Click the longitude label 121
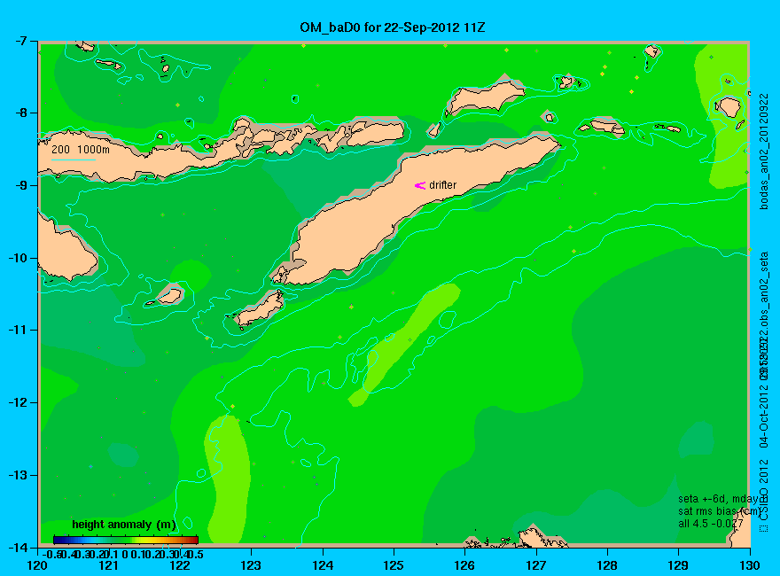 click(x=109, y=565)
